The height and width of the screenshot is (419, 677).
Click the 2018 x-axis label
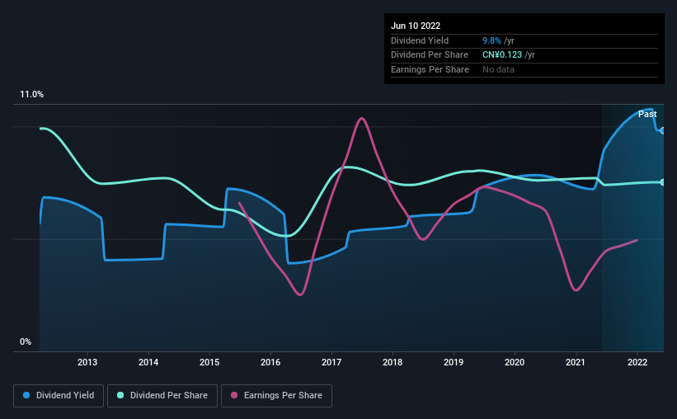[393, 362]
